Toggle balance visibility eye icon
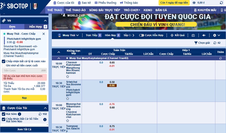The height and width of the screenshot is (133, 226). (x=194, y=3)
